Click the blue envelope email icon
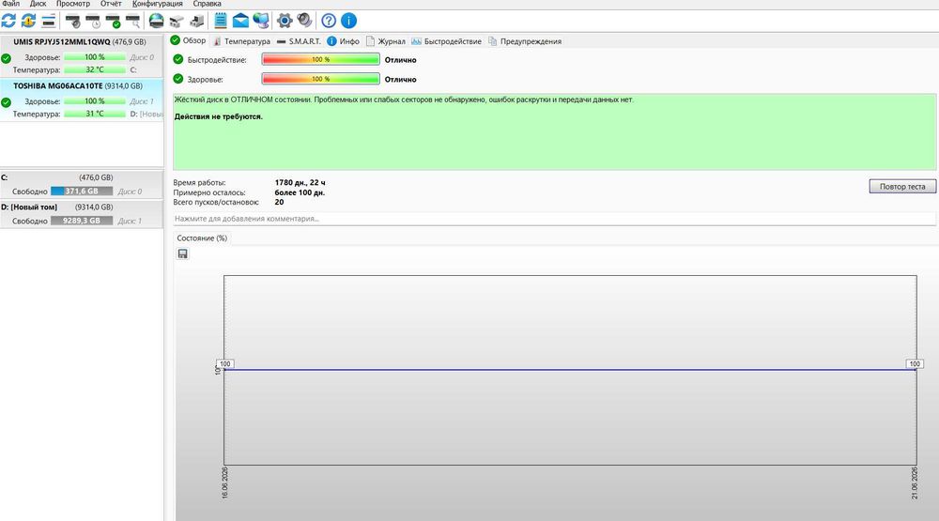939x521 pixels. (x=240, y=21)
